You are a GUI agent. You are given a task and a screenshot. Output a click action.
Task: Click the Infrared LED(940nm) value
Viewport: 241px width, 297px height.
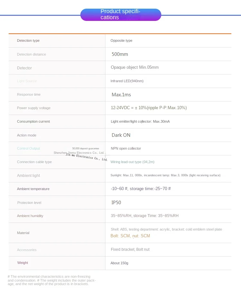pyautogui.click(x=127, y=81)
